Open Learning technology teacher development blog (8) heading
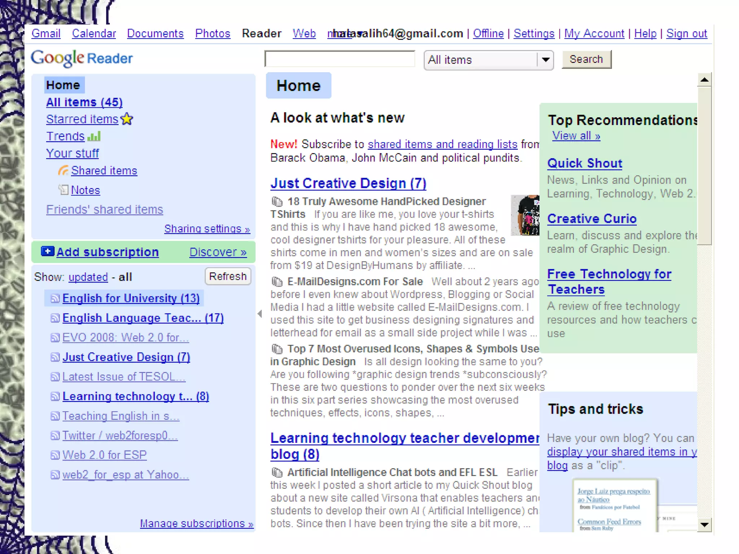The image size is (739, 554). pyautogui.click(x=405, y=446)
